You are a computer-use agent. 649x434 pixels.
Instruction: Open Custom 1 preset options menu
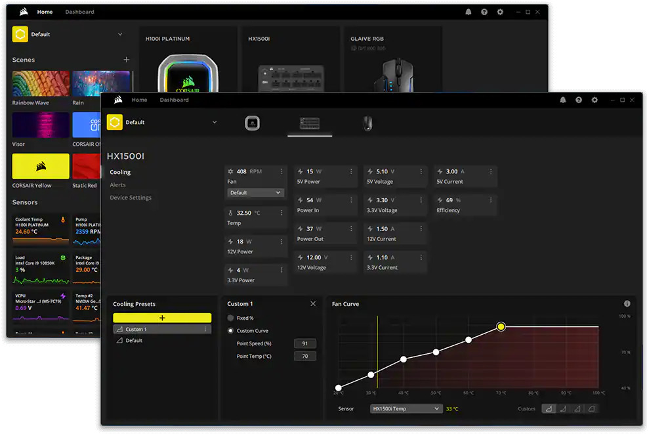pos(205,329)
